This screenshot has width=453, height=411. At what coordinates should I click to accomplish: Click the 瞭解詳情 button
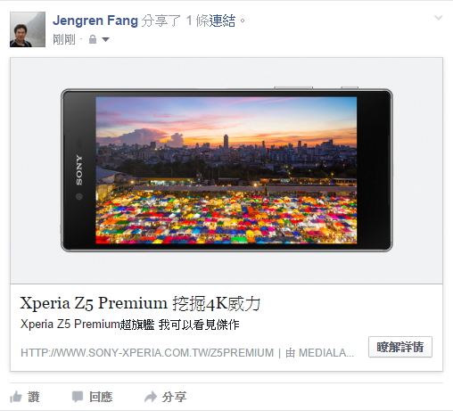(x=400, y=347)
